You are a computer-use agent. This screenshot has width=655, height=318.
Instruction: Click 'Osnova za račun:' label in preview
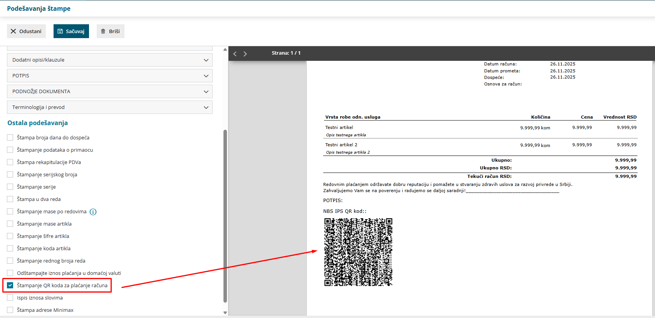[x=503, y=84]
